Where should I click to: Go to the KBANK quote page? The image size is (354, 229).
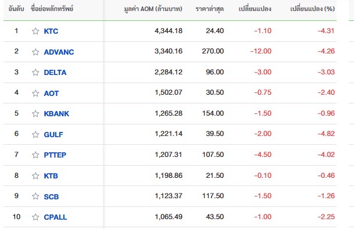56,113
